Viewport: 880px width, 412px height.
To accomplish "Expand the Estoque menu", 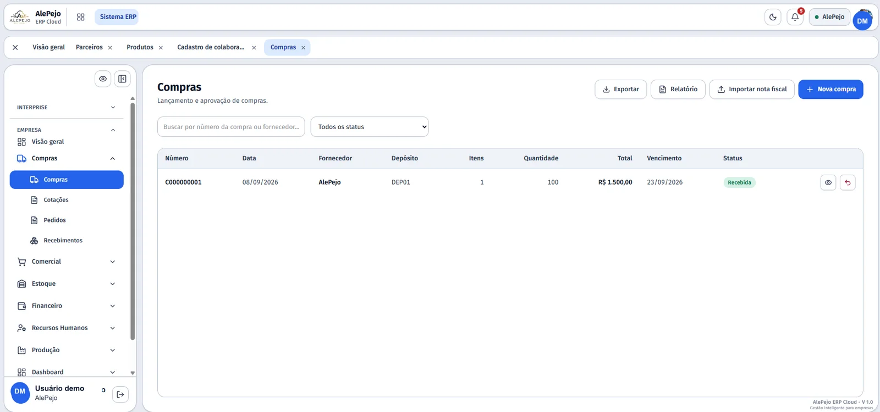I will [67, 284].
